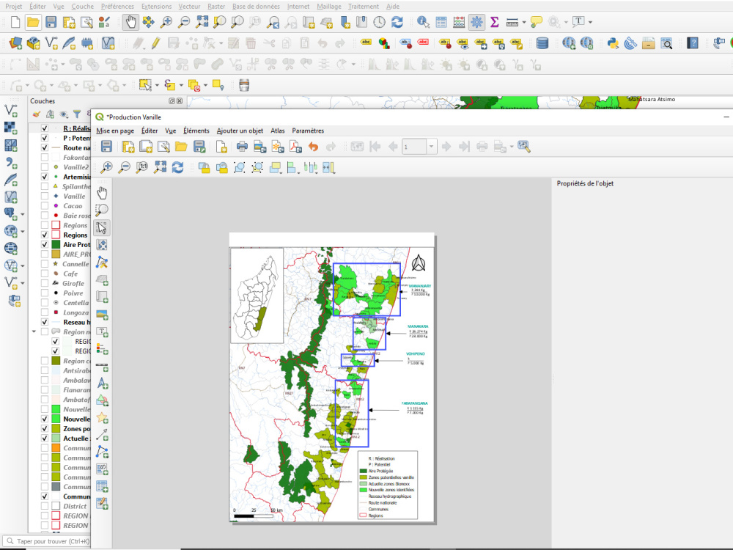Screen dimensions: 733x550
Task: Click Print layout icon in layout toolbar
Action: coord(242,147)
